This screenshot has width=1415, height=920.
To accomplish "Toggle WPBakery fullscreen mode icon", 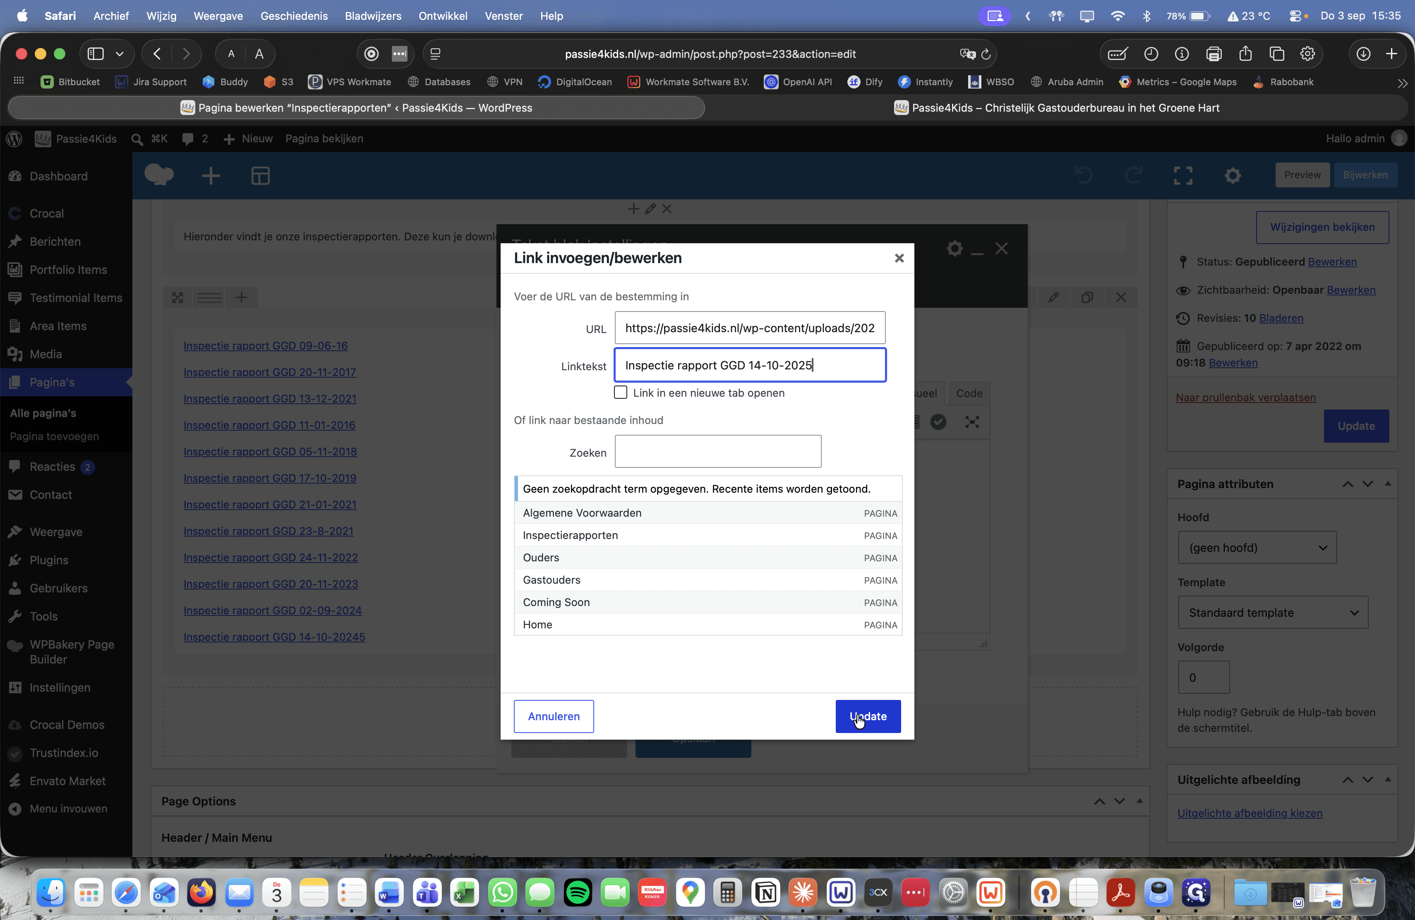I will pyautogui.click(x=1183, y=175).
